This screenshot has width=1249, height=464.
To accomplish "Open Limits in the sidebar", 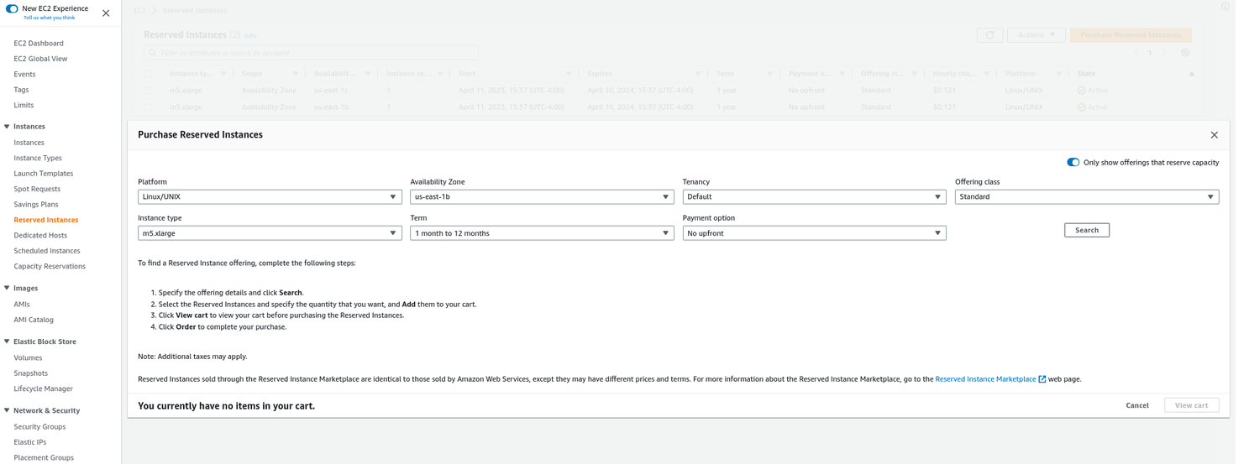I will click(x=24, y=105).
